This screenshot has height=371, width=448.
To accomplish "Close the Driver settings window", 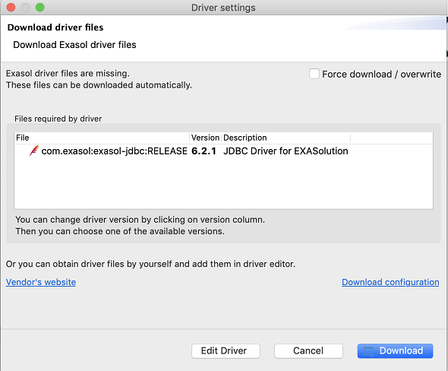I will [x=11, y=8].
